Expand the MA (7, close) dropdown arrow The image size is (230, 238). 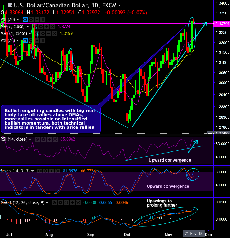click(x=28, y=27)
